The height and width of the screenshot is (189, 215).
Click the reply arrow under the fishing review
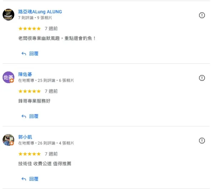point(24,54)
